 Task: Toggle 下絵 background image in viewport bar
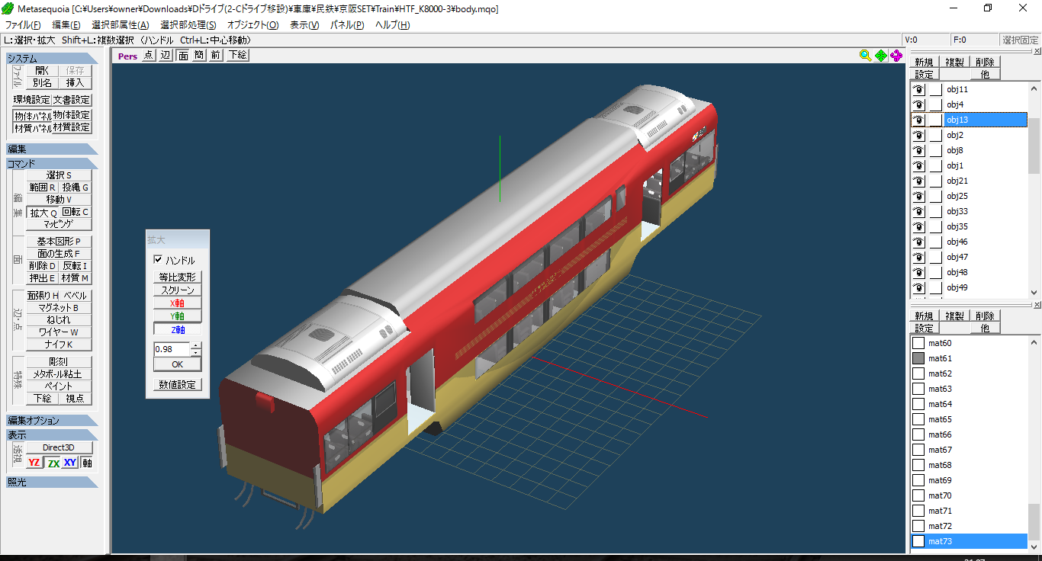[x=238, y=55]
